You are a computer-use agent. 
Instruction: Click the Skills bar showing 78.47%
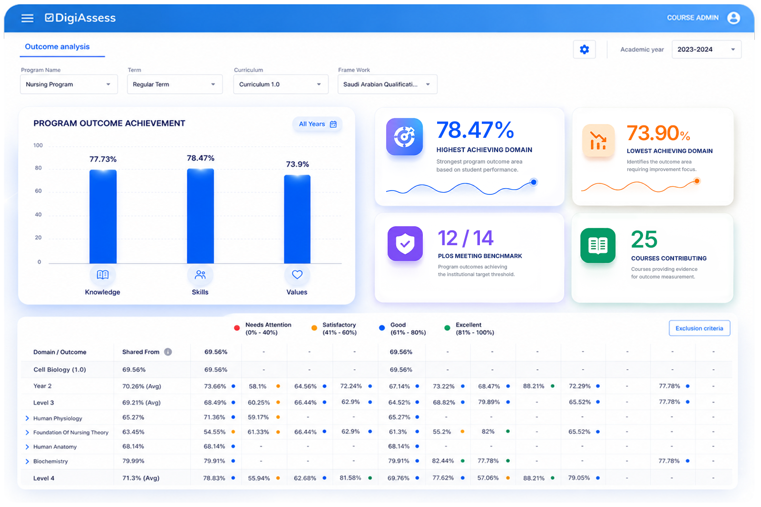200,216
